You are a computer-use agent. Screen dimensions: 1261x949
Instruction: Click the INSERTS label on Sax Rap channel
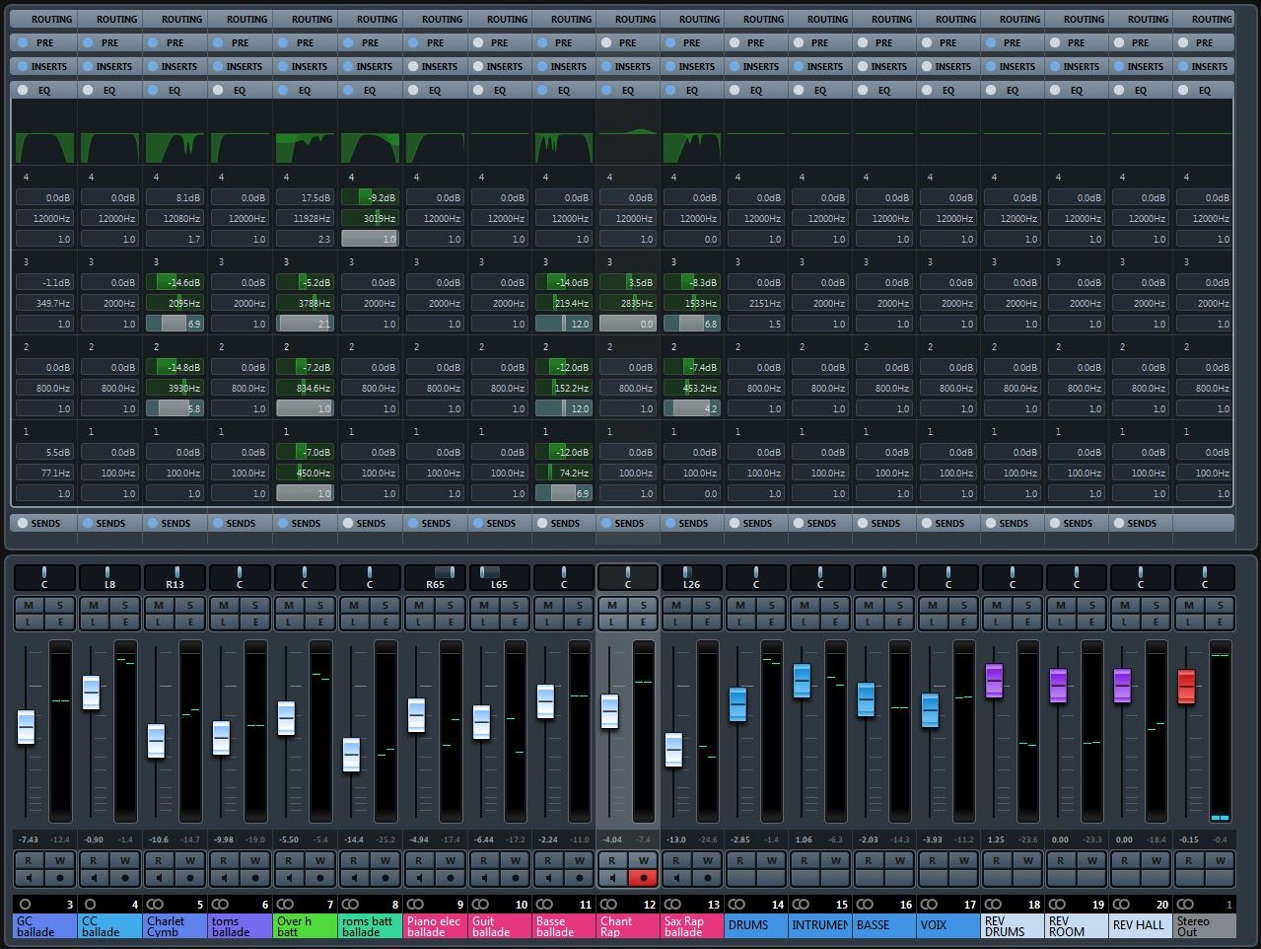[x=696, y=66]
